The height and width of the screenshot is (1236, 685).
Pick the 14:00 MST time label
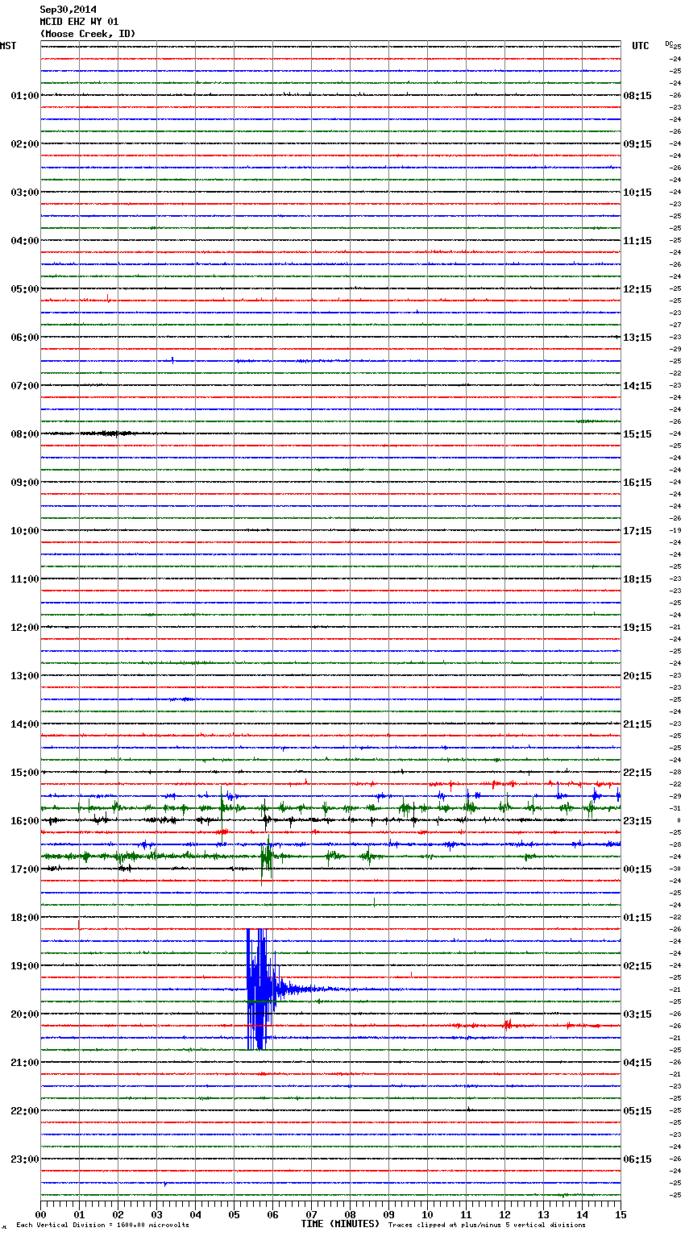point(25,724)
